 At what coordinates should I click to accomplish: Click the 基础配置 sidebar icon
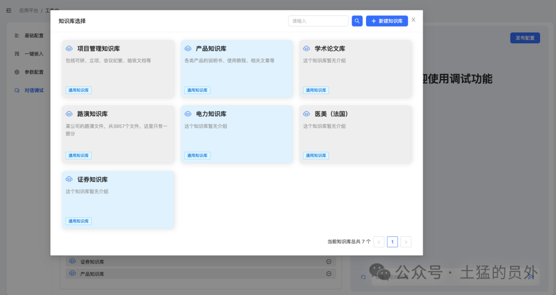click(x=16, y=35)
